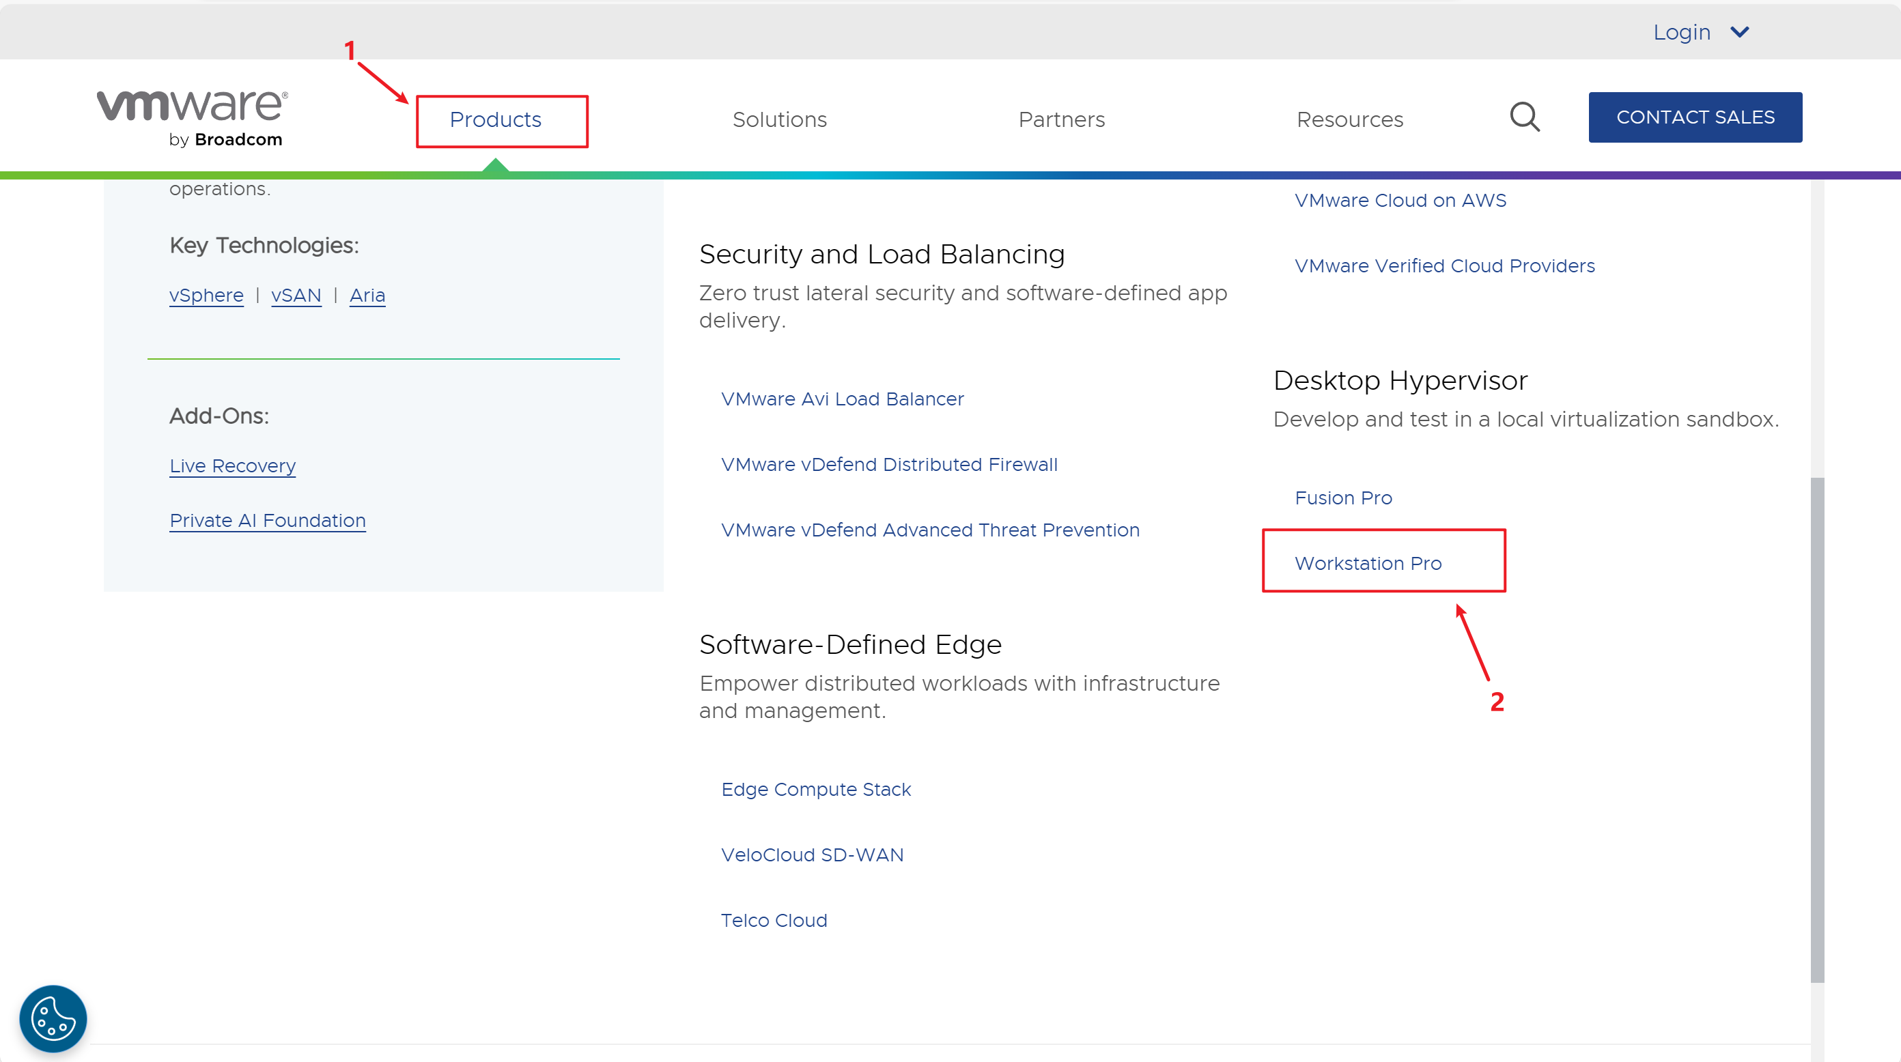
Task: Open the Aria link
Action: (x=367, y=295)
